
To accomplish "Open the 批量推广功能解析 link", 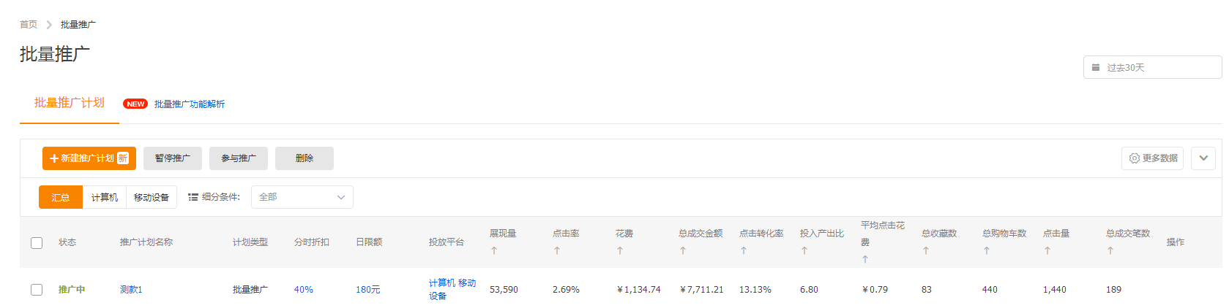I will click(189, 104).
